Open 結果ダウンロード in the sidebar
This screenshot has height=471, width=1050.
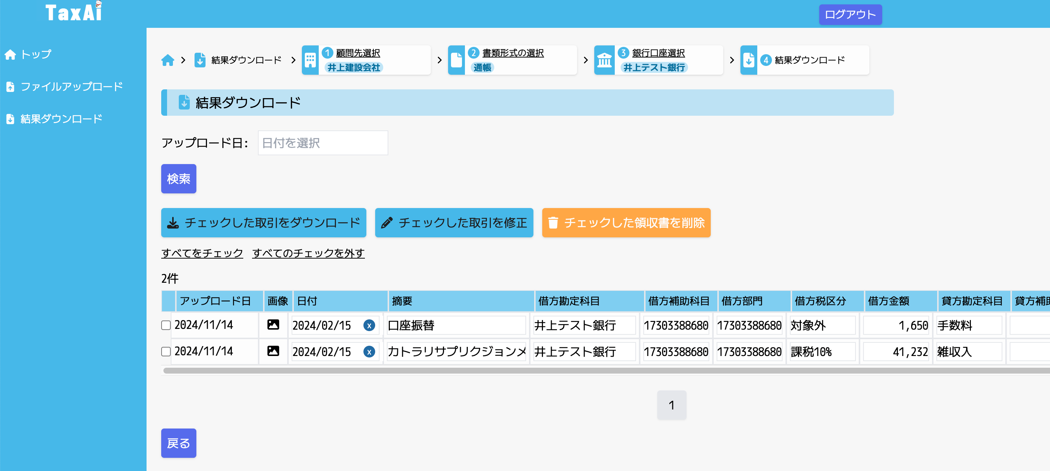[61, 119]
